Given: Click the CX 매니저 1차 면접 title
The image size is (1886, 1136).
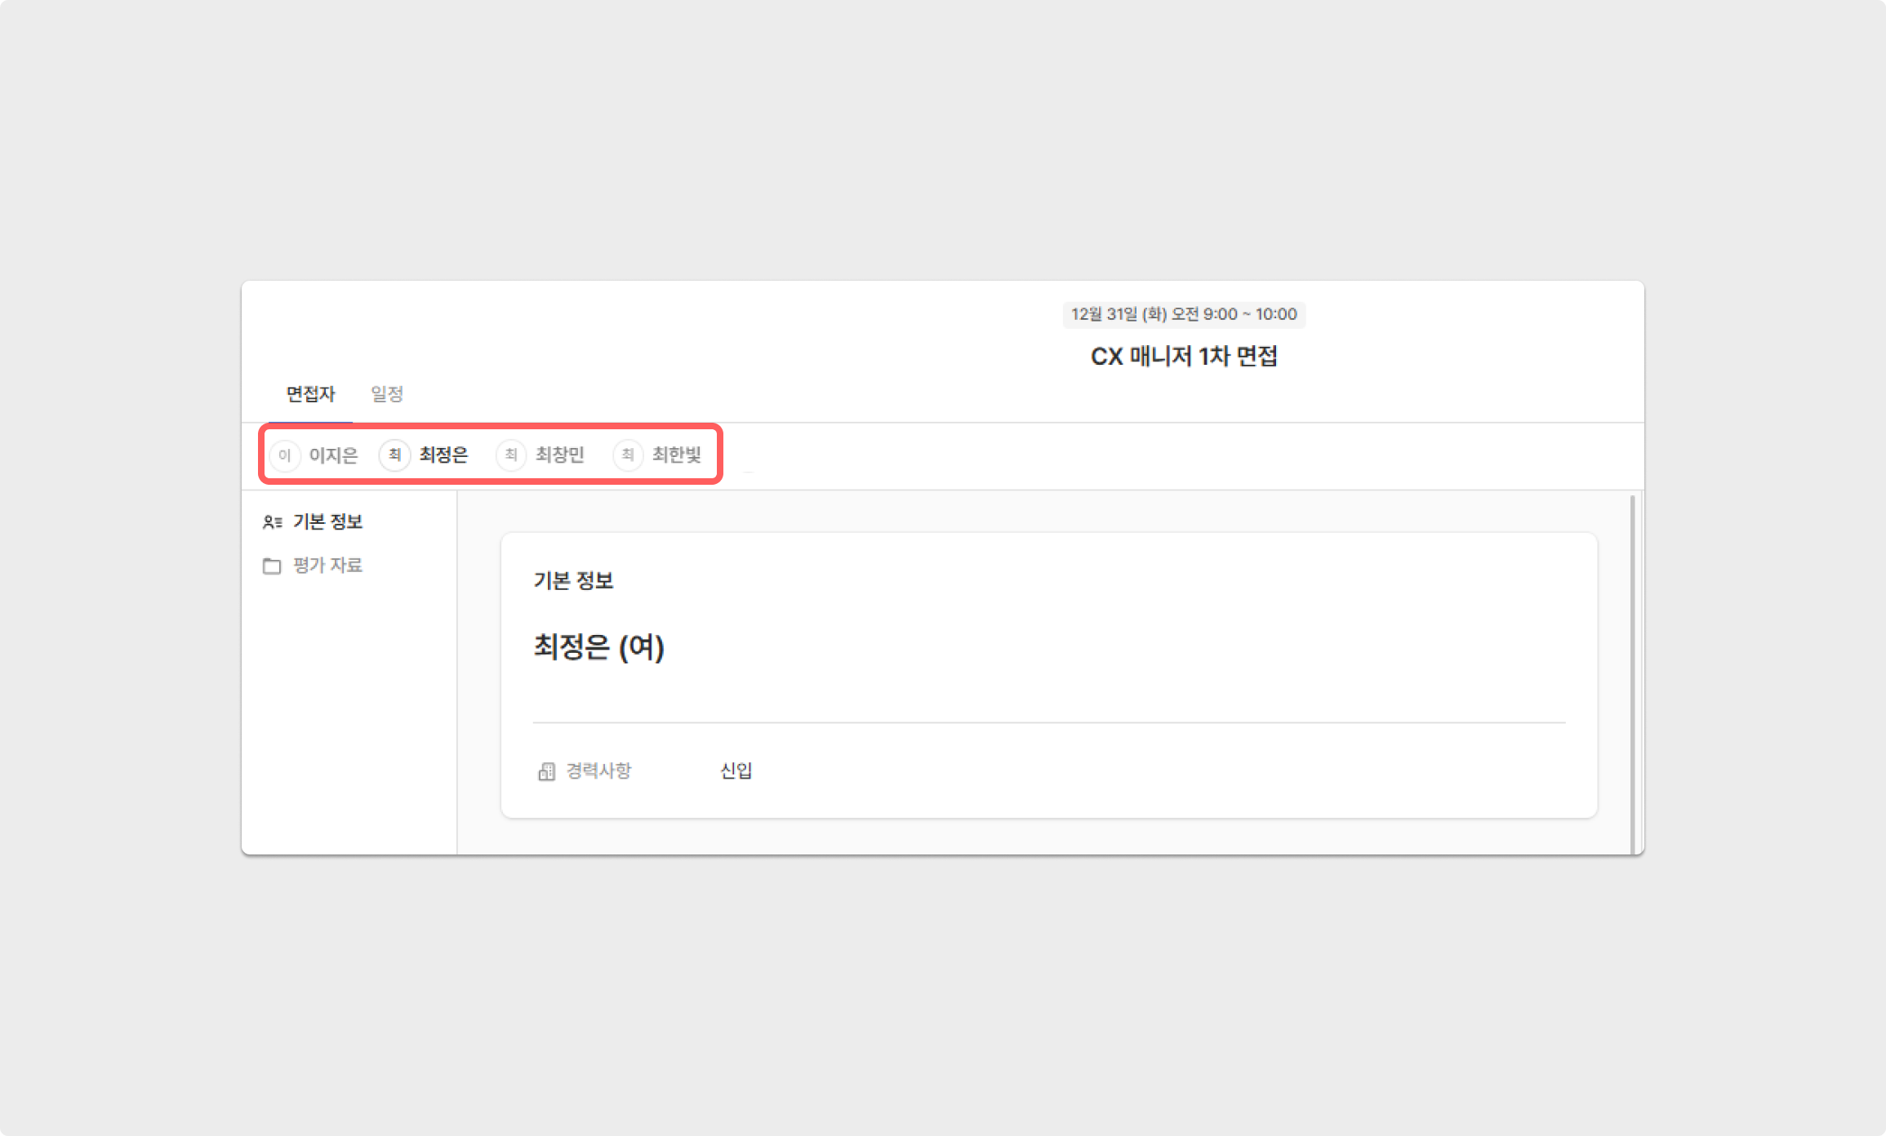Looking at the screenshot, I should tap(1184, 357).
